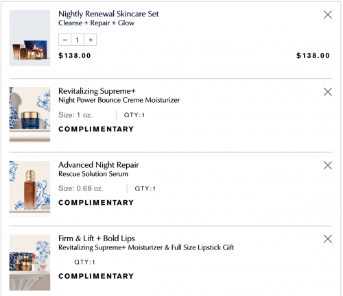Remove Nightly Renewal Skincare Set from cart
Image resolution: width=343 pixels, height=296 pixels.
(328, 14)
